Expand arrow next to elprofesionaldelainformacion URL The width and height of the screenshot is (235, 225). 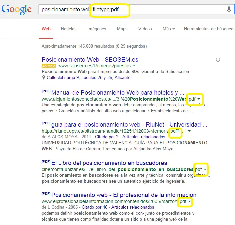[x=190, y=201]
